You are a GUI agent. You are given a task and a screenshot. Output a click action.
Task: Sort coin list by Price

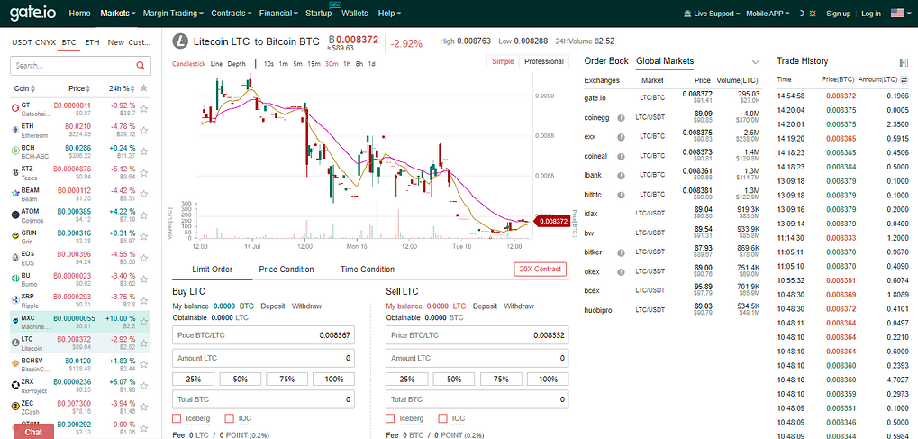click(79, 88)
